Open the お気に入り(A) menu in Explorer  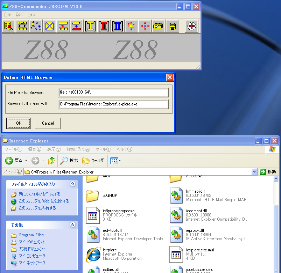(78, 149)
